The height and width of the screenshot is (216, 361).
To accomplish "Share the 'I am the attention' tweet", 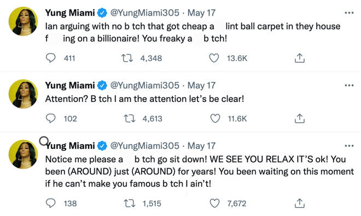I will tap(300, 118).
